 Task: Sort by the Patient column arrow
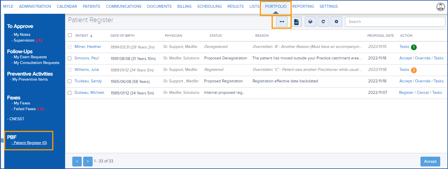(91, 36)
